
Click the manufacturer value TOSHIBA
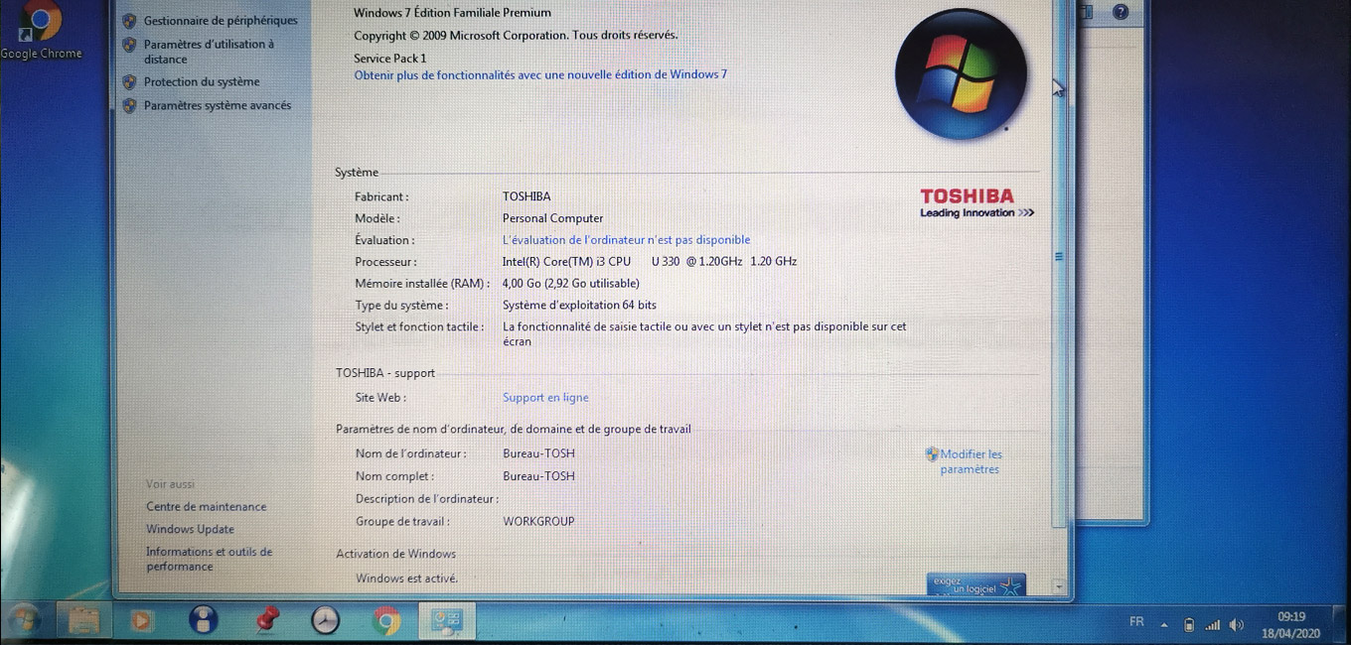click(526, 196)
